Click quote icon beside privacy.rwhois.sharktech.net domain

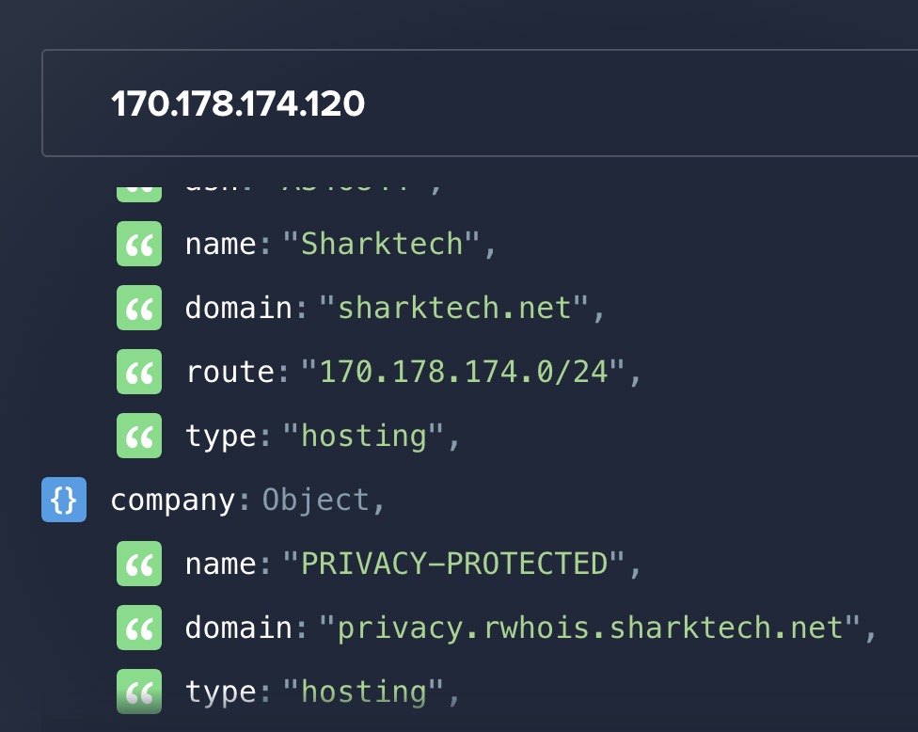pyautogui.click(x=139, y=629)
